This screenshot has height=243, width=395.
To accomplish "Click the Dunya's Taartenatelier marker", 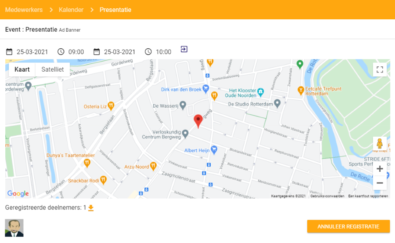I will [x=87, y=163].
